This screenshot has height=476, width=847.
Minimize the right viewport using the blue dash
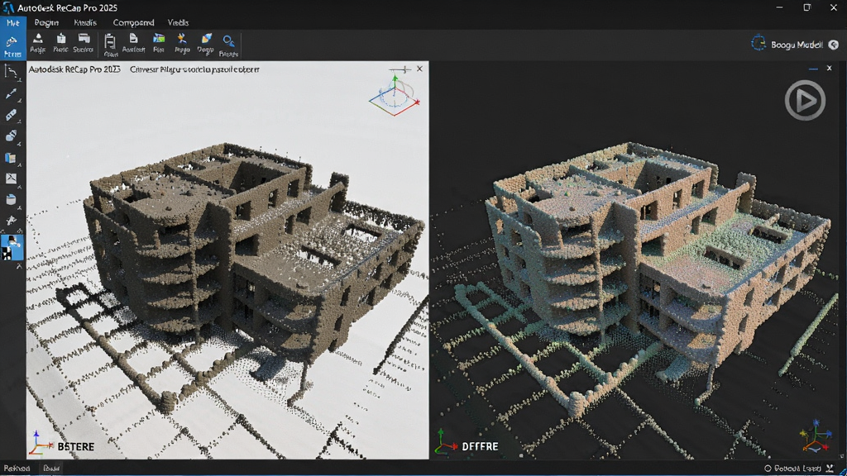tap(814, 69)
